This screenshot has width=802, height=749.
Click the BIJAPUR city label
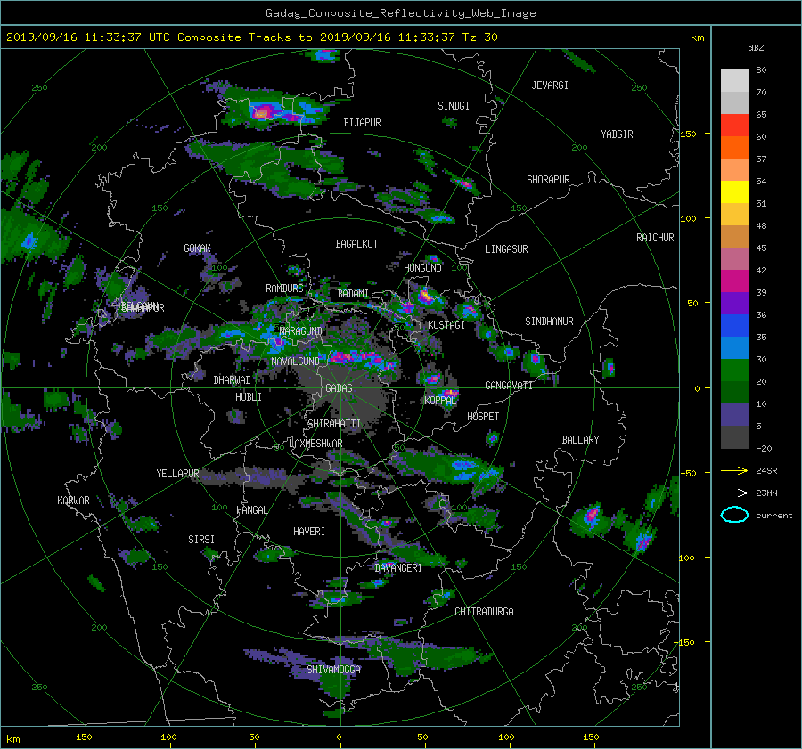coord(362,123)
